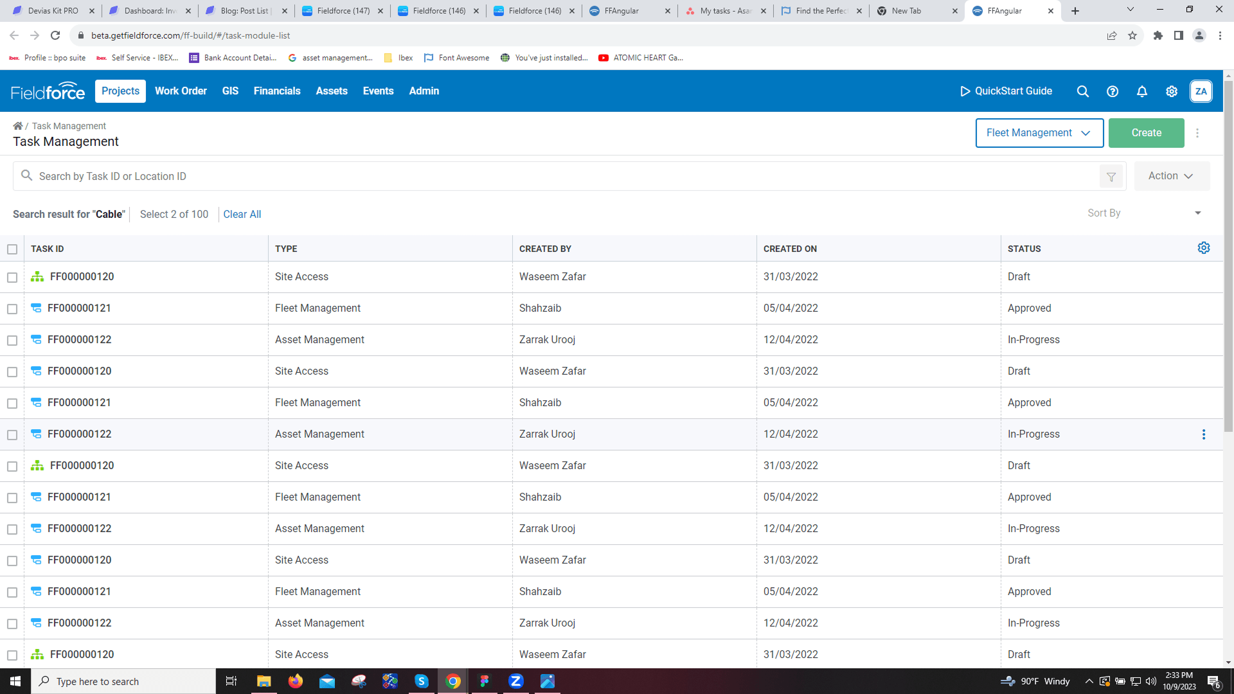Open first FF000000121 task ID
Image resolution: width=1234 pixels, height=694 pixels.
point(79,308)
